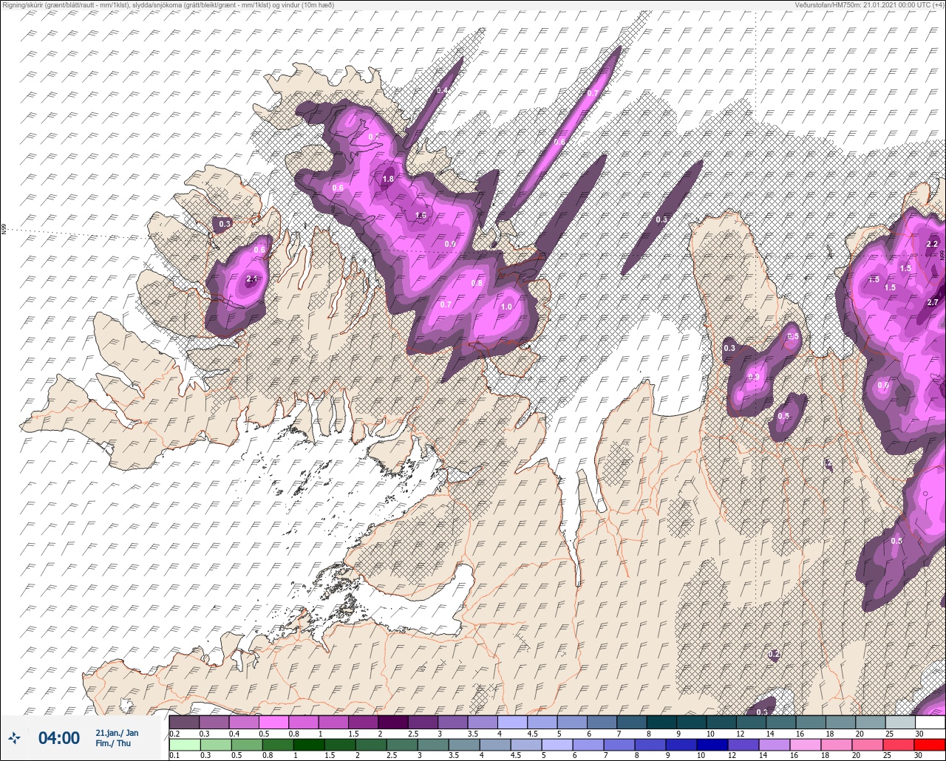Click the Veðurstofan star logo icon
The width and height of the screenshot is (946, 761).
click(x=16, y=738)
